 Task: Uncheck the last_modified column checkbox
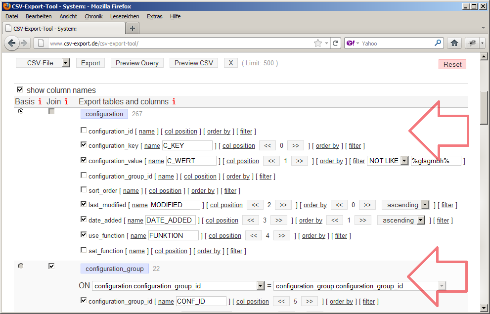pos(84,204)
